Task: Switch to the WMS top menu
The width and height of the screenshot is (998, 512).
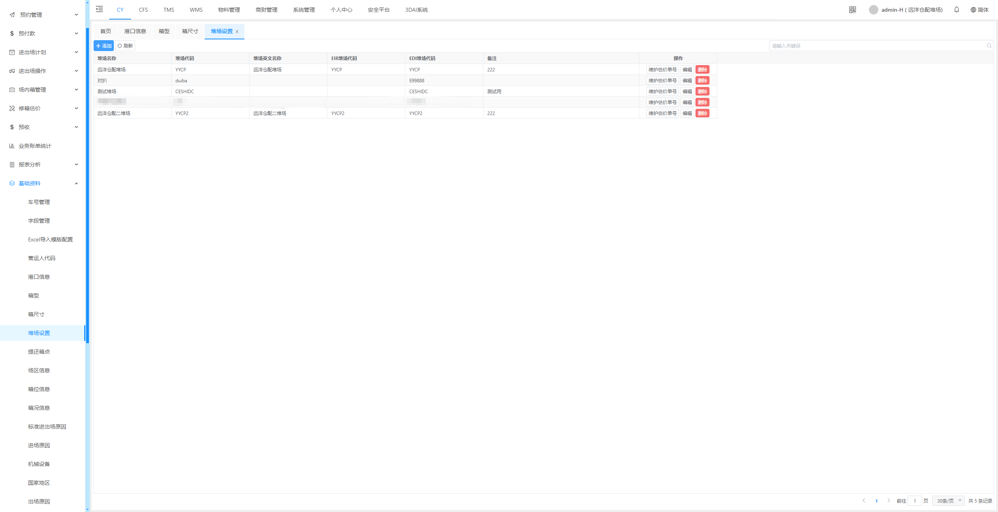Action: coord(196,10)
